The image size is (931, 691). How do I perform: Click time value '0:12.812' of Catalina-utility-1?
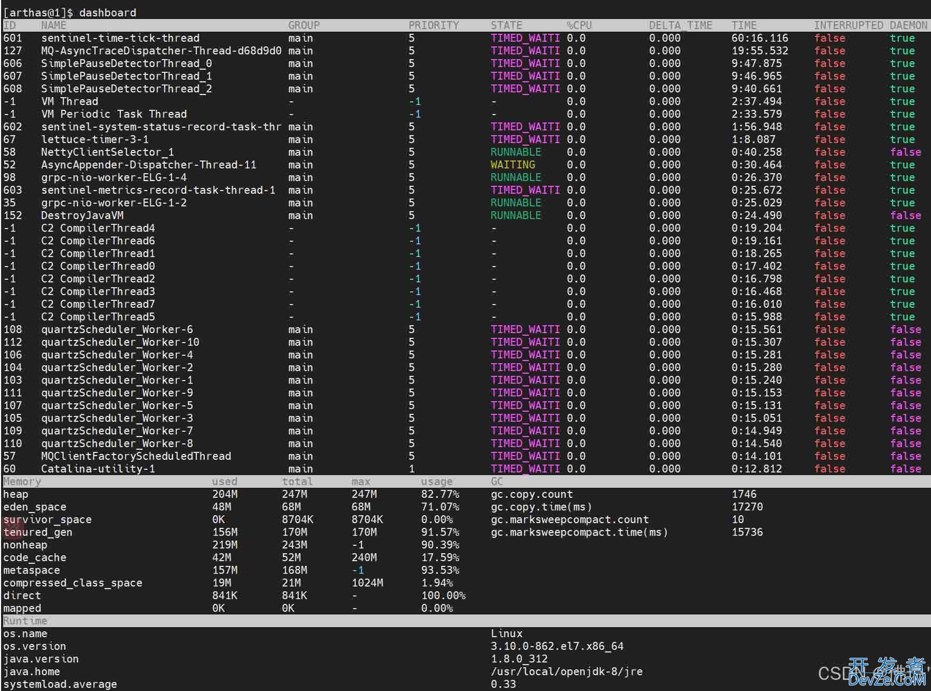pos(757,469)
